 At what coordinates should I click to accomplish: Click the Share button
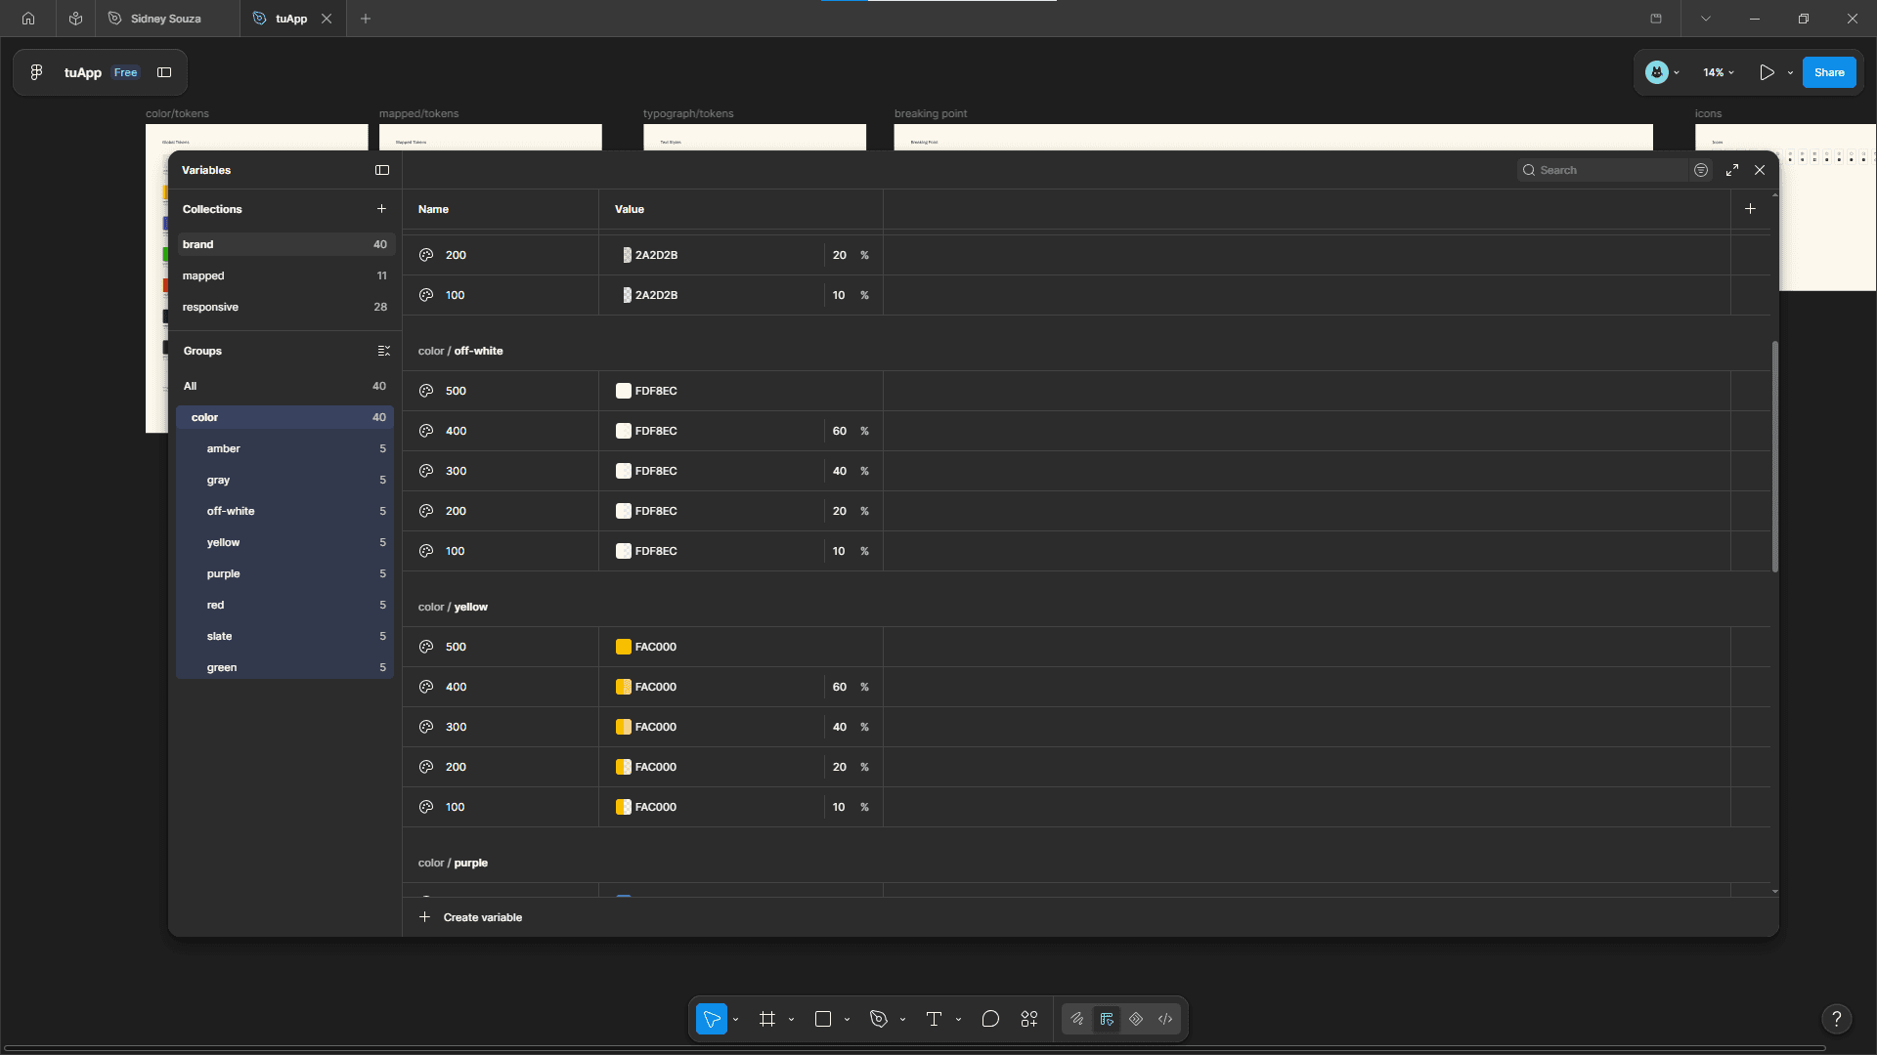(x=1829, y=72)
